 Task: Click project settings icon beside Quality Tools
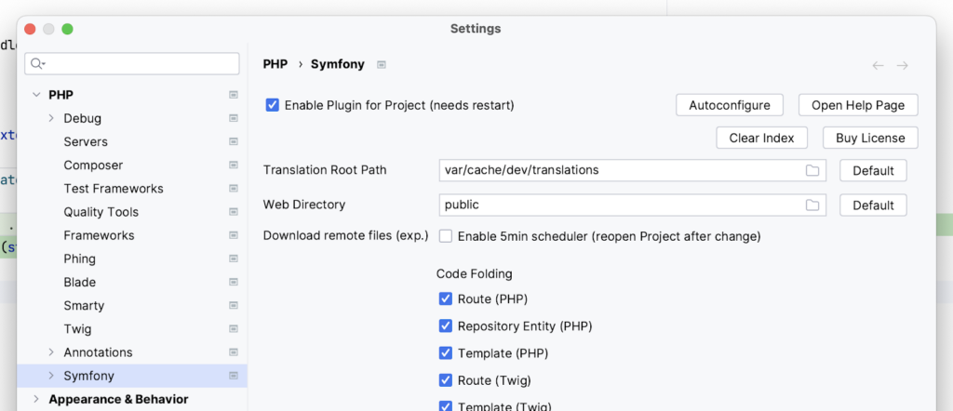pyautogui.click(x=234, y=212)
